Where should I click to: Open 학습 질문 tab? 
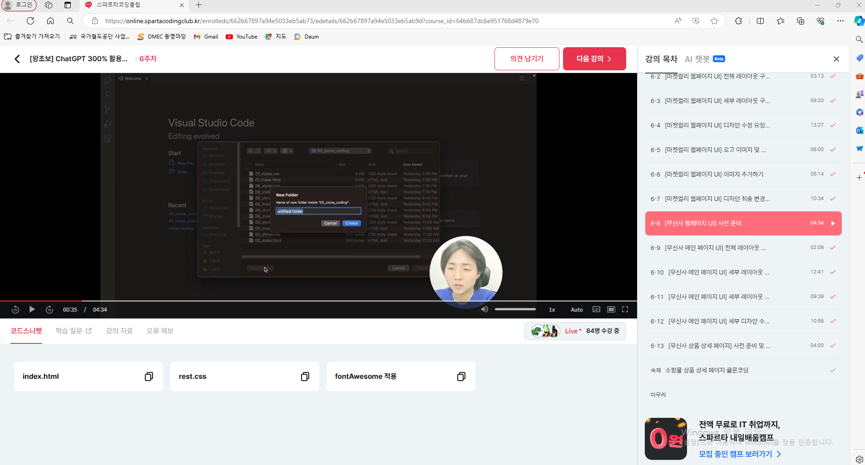[74, 331]
